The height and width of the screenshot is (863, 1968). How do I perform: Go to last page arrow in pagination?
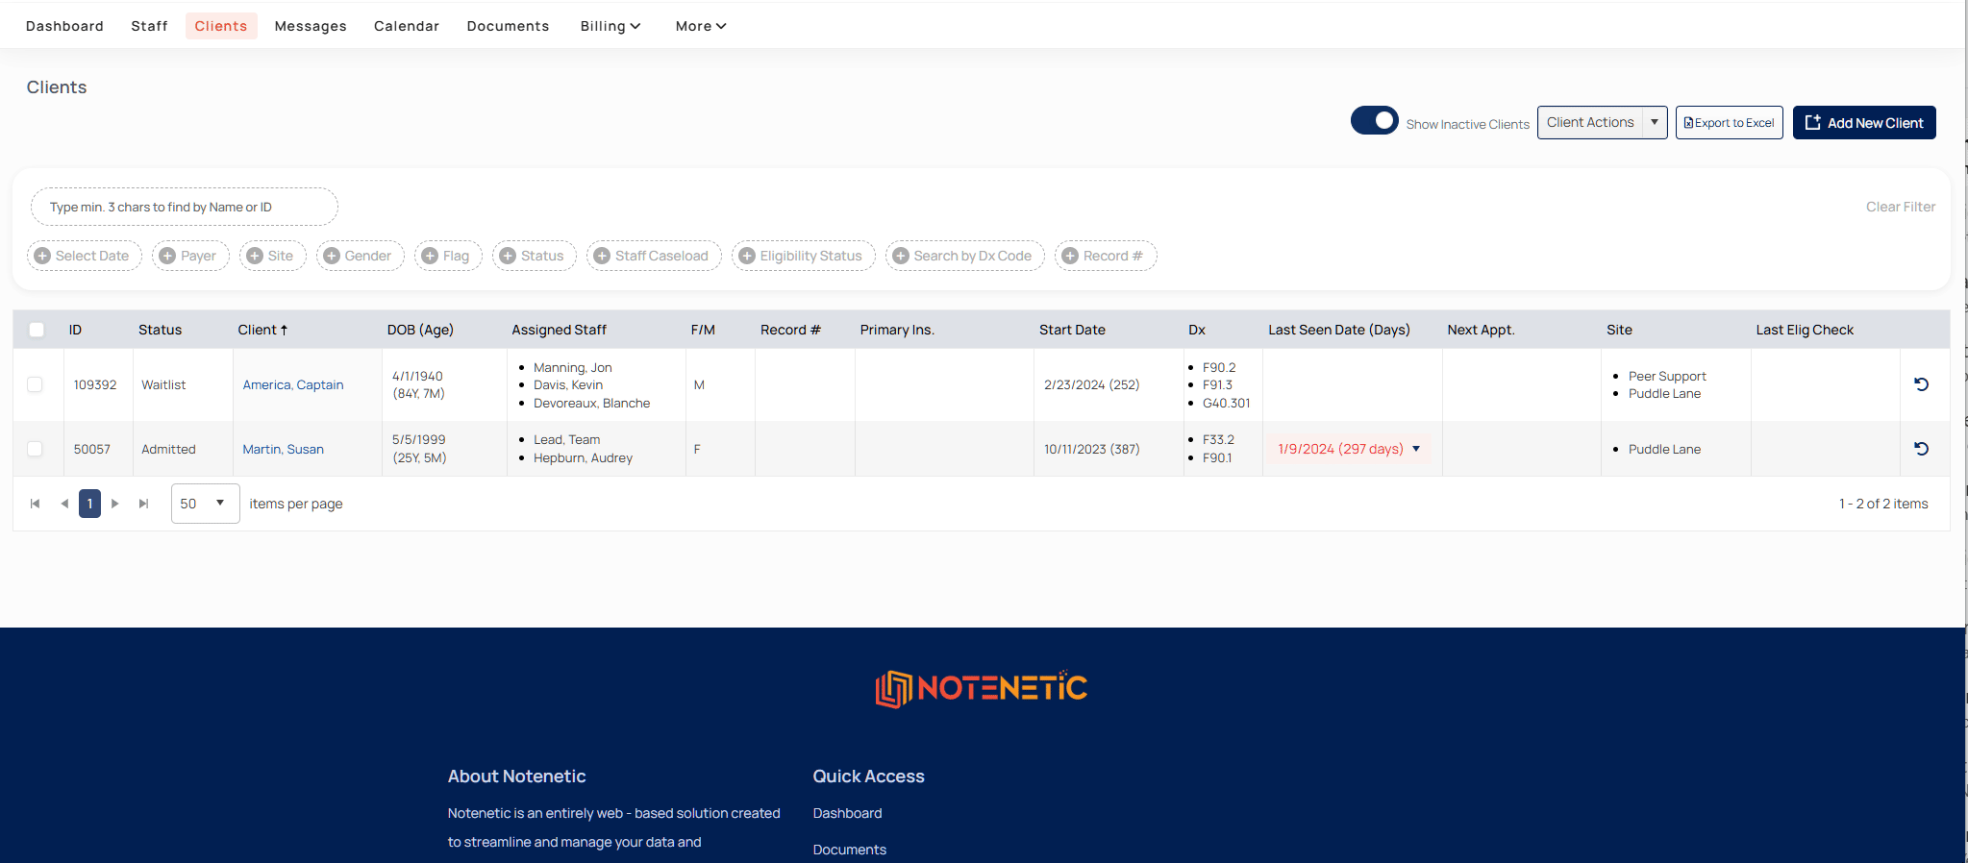pos(144,504)
